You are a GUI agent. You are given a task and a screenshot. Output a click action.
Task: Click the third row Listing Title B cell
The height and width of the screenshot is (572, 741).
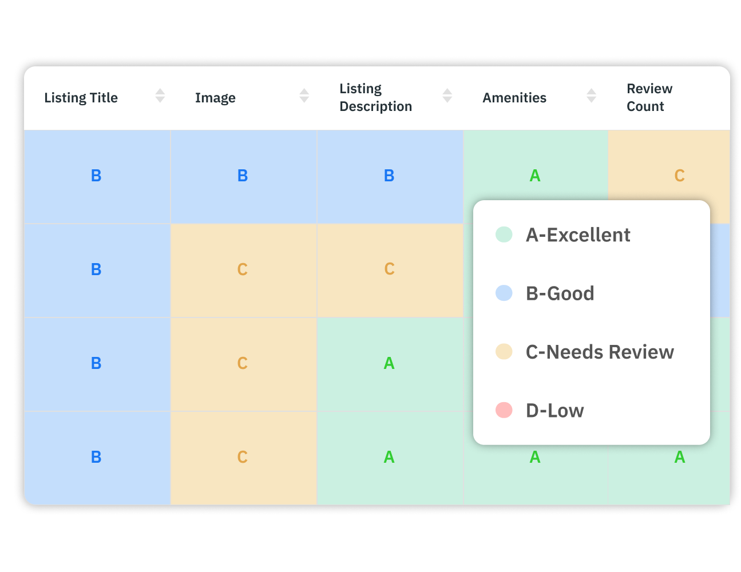click(97, 364)
